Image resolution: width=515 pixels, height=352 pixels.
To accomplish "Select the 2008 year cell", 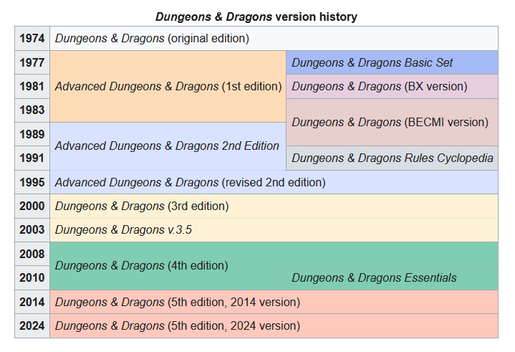I will (x=32, y=254).
